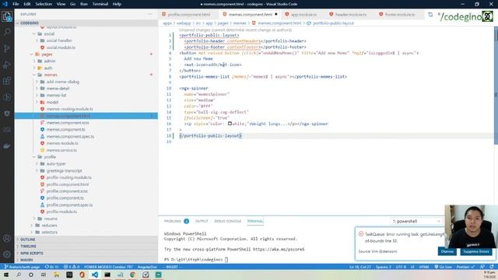This screenshot has width=498, height=280.
Task: Expand the NPM Scripts section
Action: click(86, 254)
